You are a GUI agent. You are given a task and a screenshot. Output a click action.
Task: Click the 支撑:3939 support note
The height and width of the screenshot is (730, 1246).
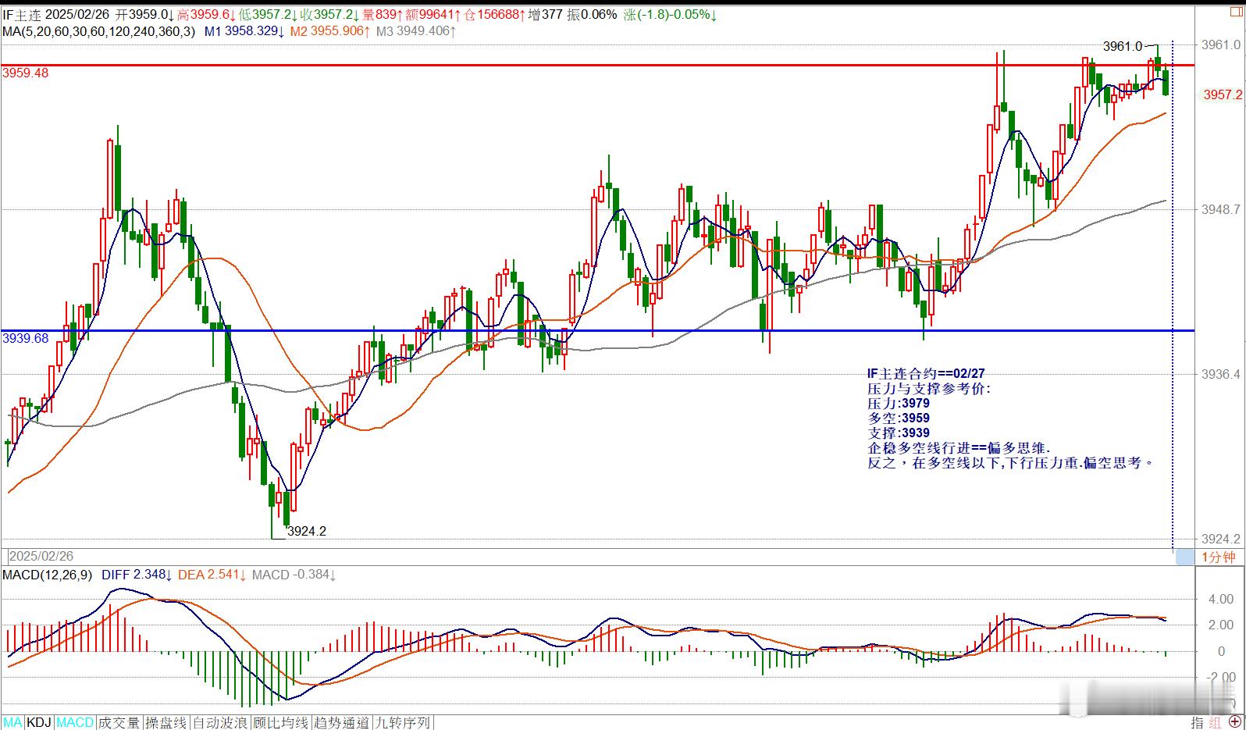point(899,433)
